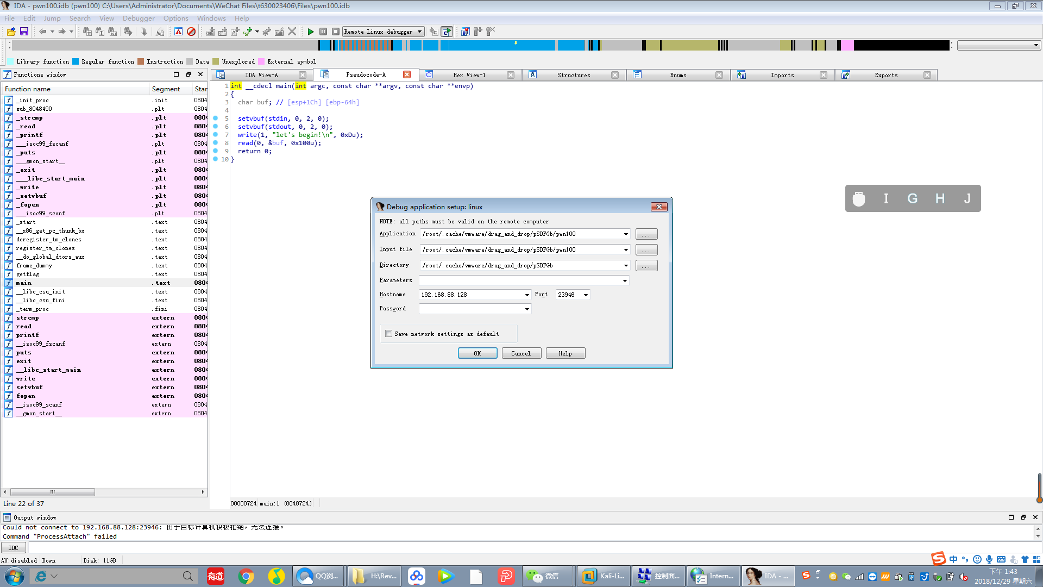Browse for Application path with ... button
This screenshot has width=1043, height=587.
coord(646,234)
